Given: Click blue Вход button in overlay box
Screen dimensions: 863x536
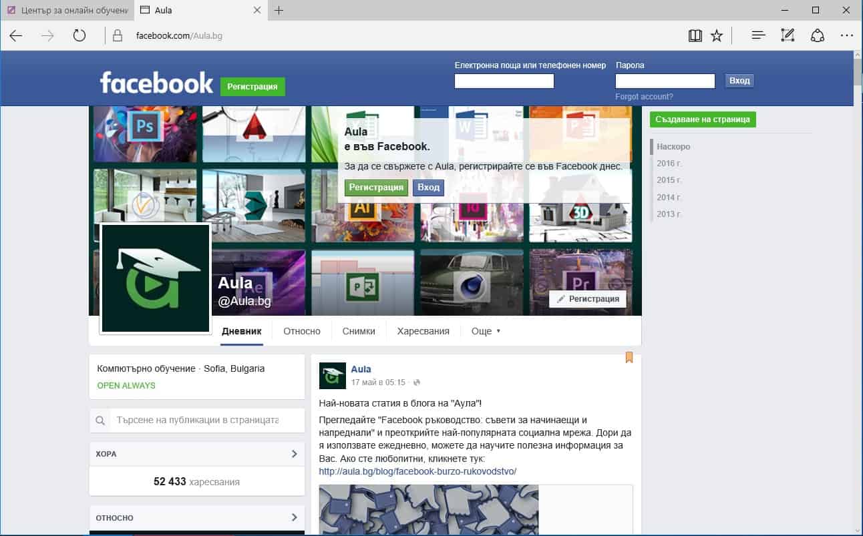Looking at the screenshot, I should [x=428, y=188].
